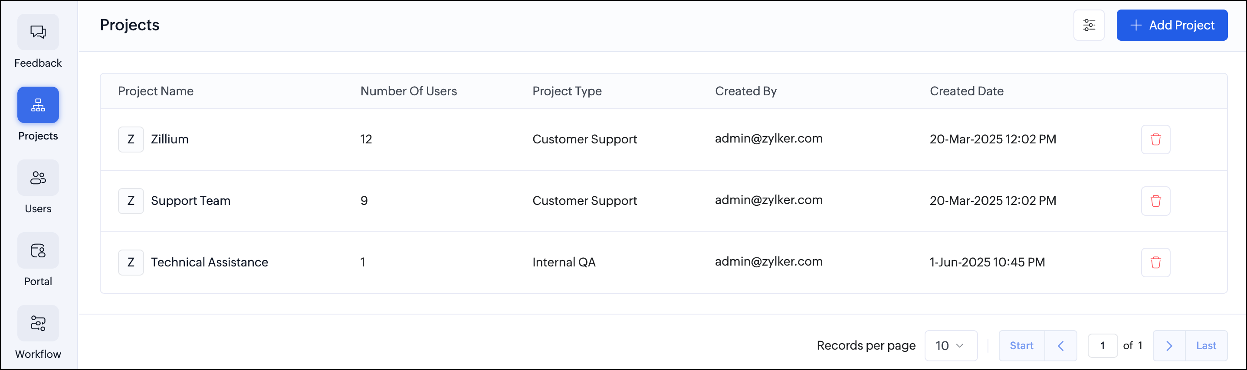Jump to the Start page

coord(1021,345)
